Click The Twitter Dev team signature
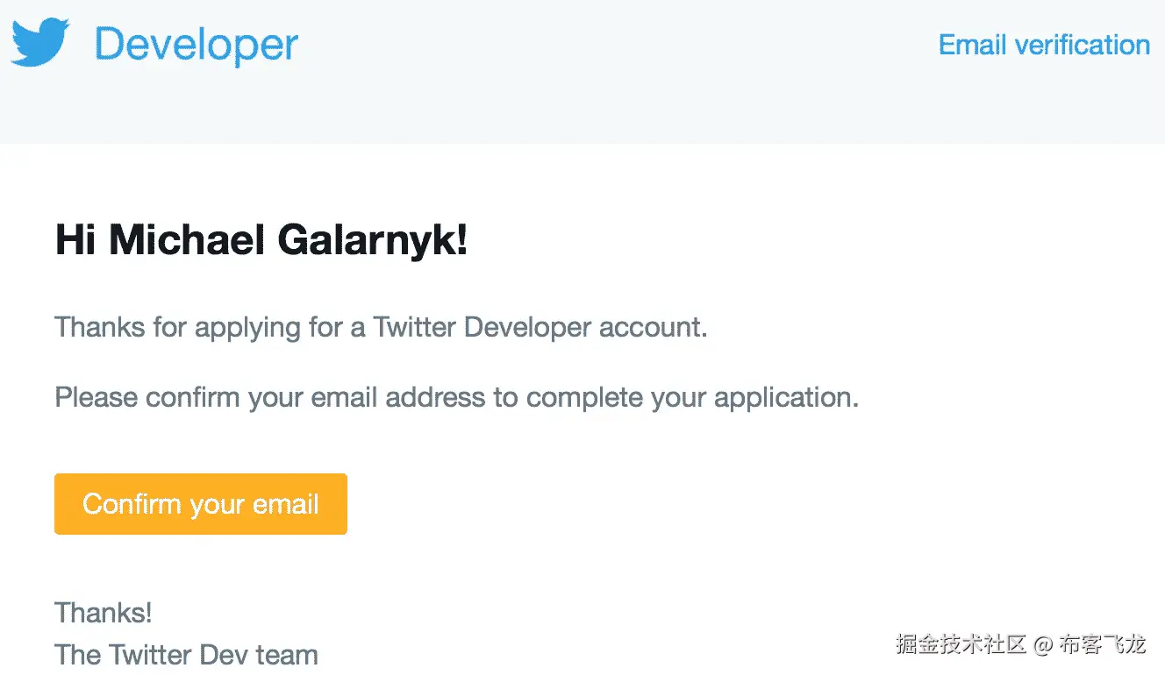The height and width of the screenshot is (675, 1165). coord(186,654)
